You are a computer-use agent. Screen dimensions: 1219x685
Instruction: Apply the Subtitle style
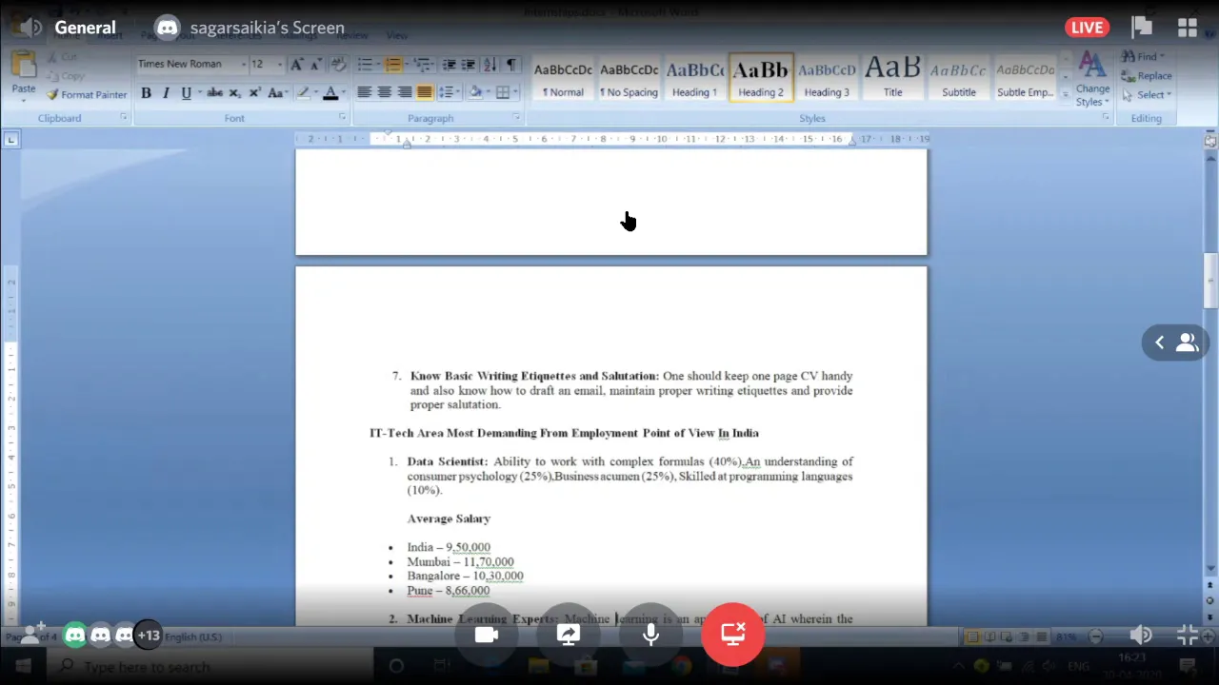tap(958, 78)
